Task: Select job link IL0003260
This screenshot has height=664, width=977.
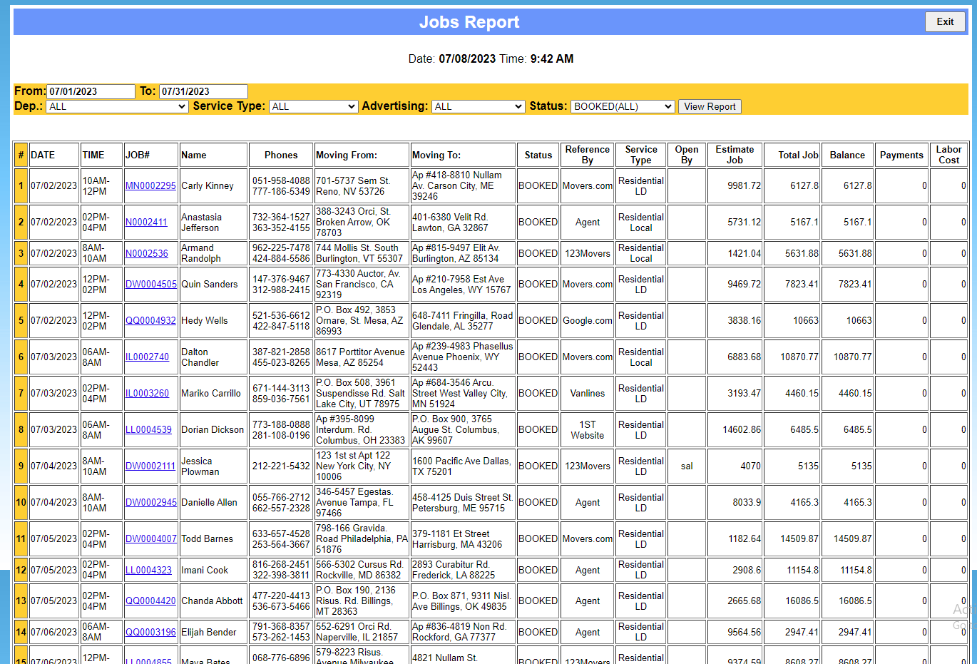Action: click(x=147, y=393)
